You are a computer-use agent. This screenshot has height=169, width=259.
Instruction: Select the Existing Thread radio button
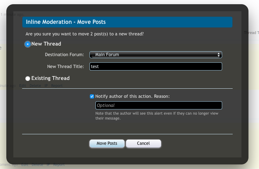(x=28, y=79)
